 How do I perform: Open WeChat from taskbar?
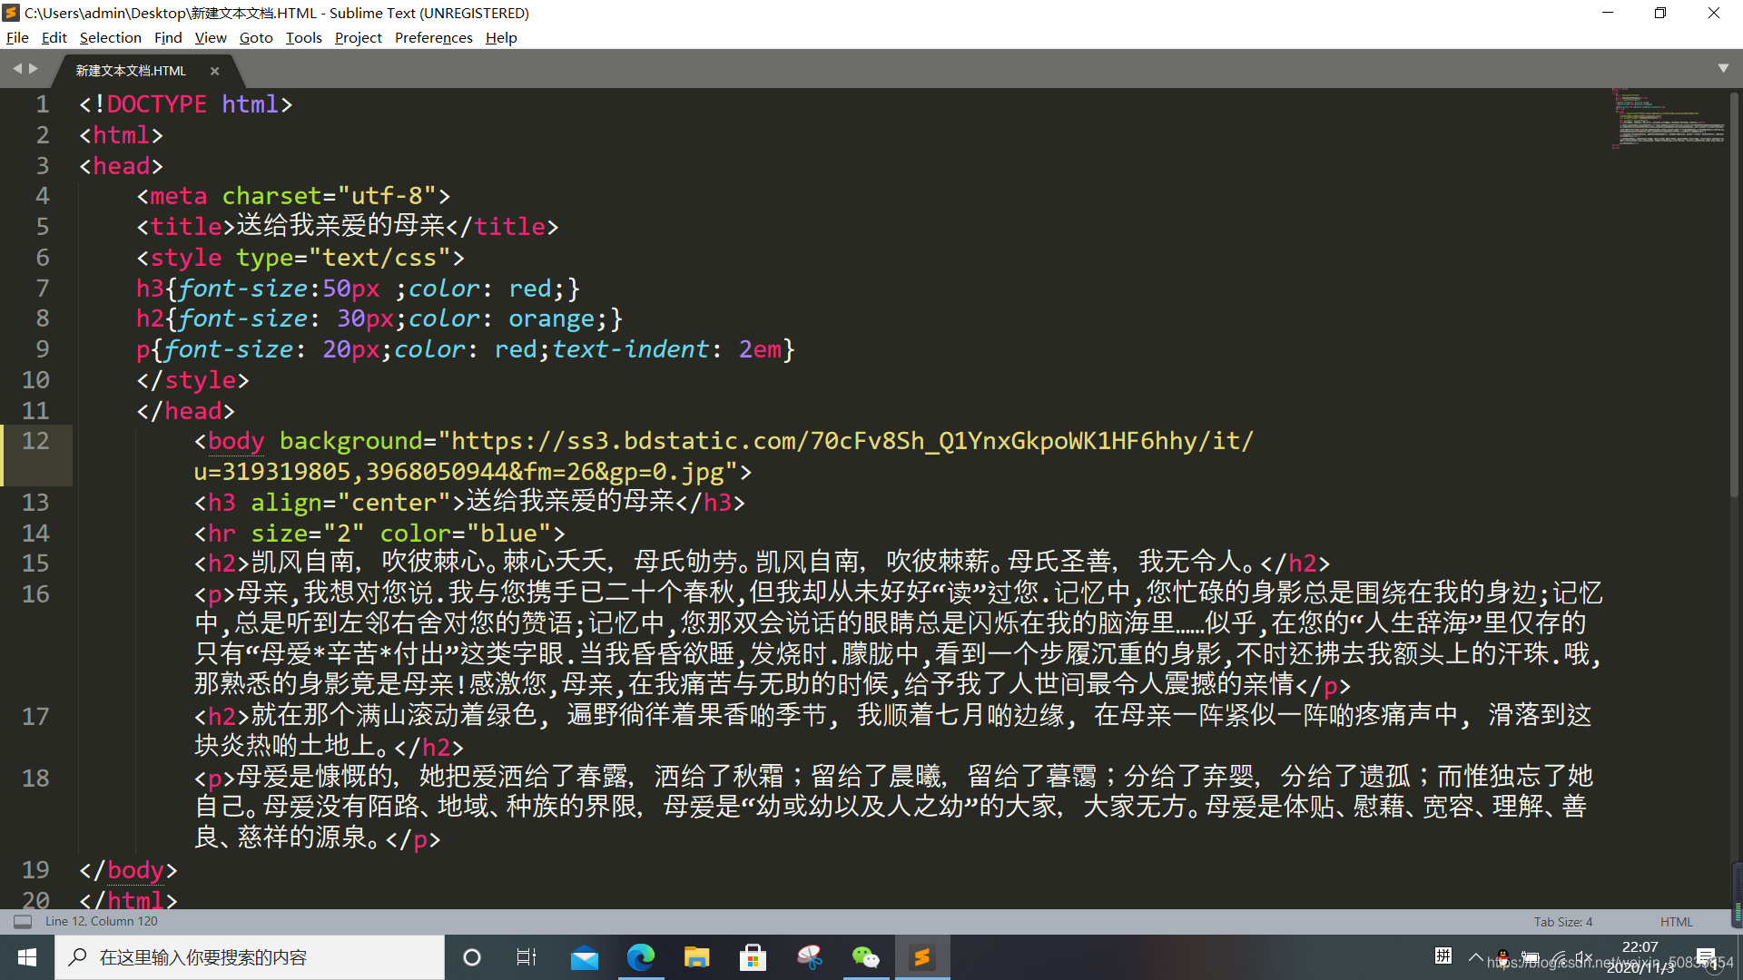(x=865, y=957)
